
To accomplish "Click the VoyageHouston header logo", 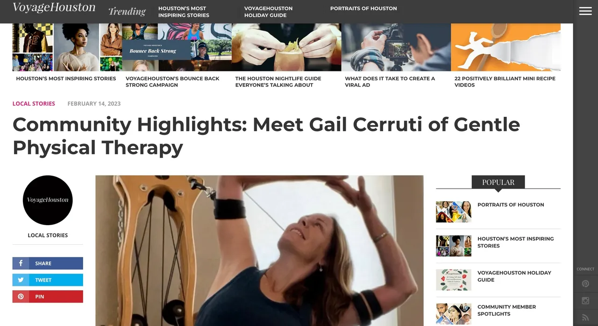I will click(54, 7).
